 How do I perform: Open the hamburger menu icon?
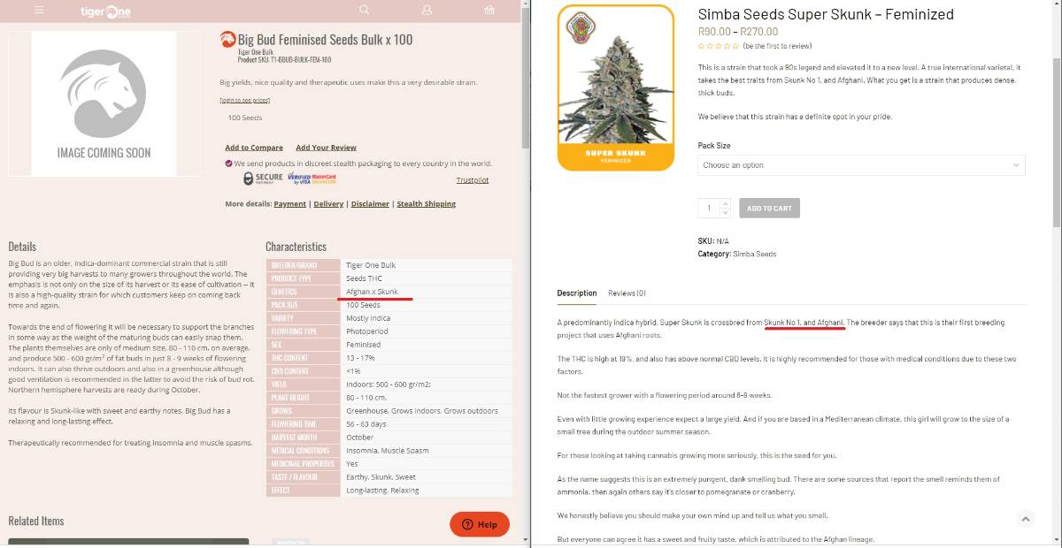click(39, 11)
